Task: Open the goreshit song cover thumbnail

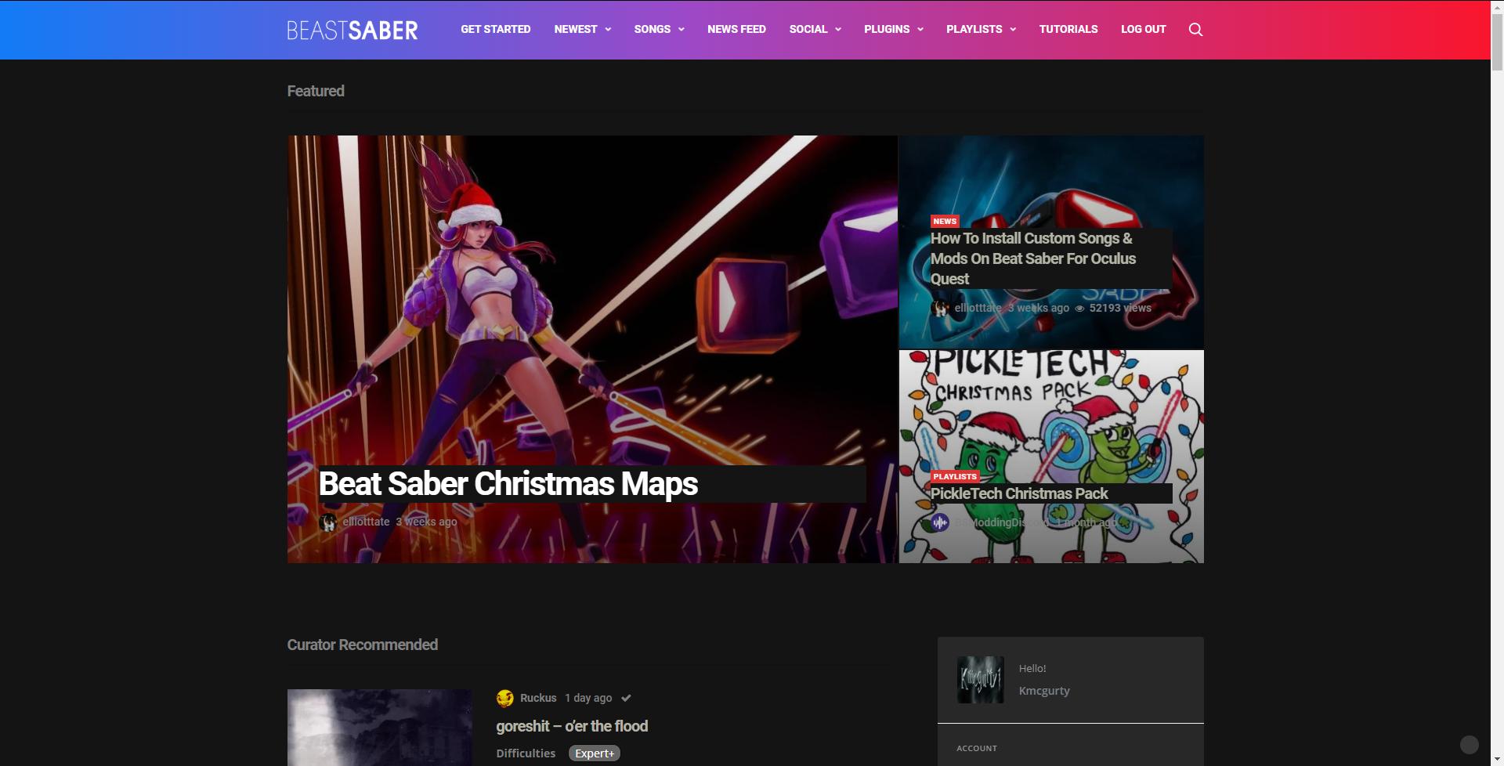Action: [379, 728]
